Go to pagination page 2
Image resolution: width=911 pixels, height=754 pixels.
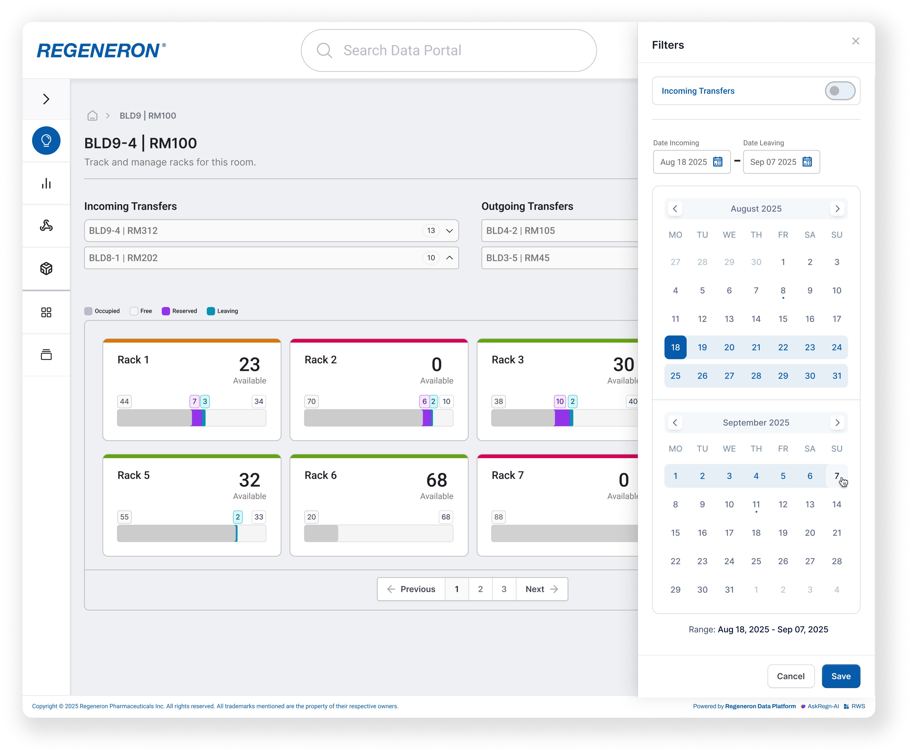click(x=480, y=589)
